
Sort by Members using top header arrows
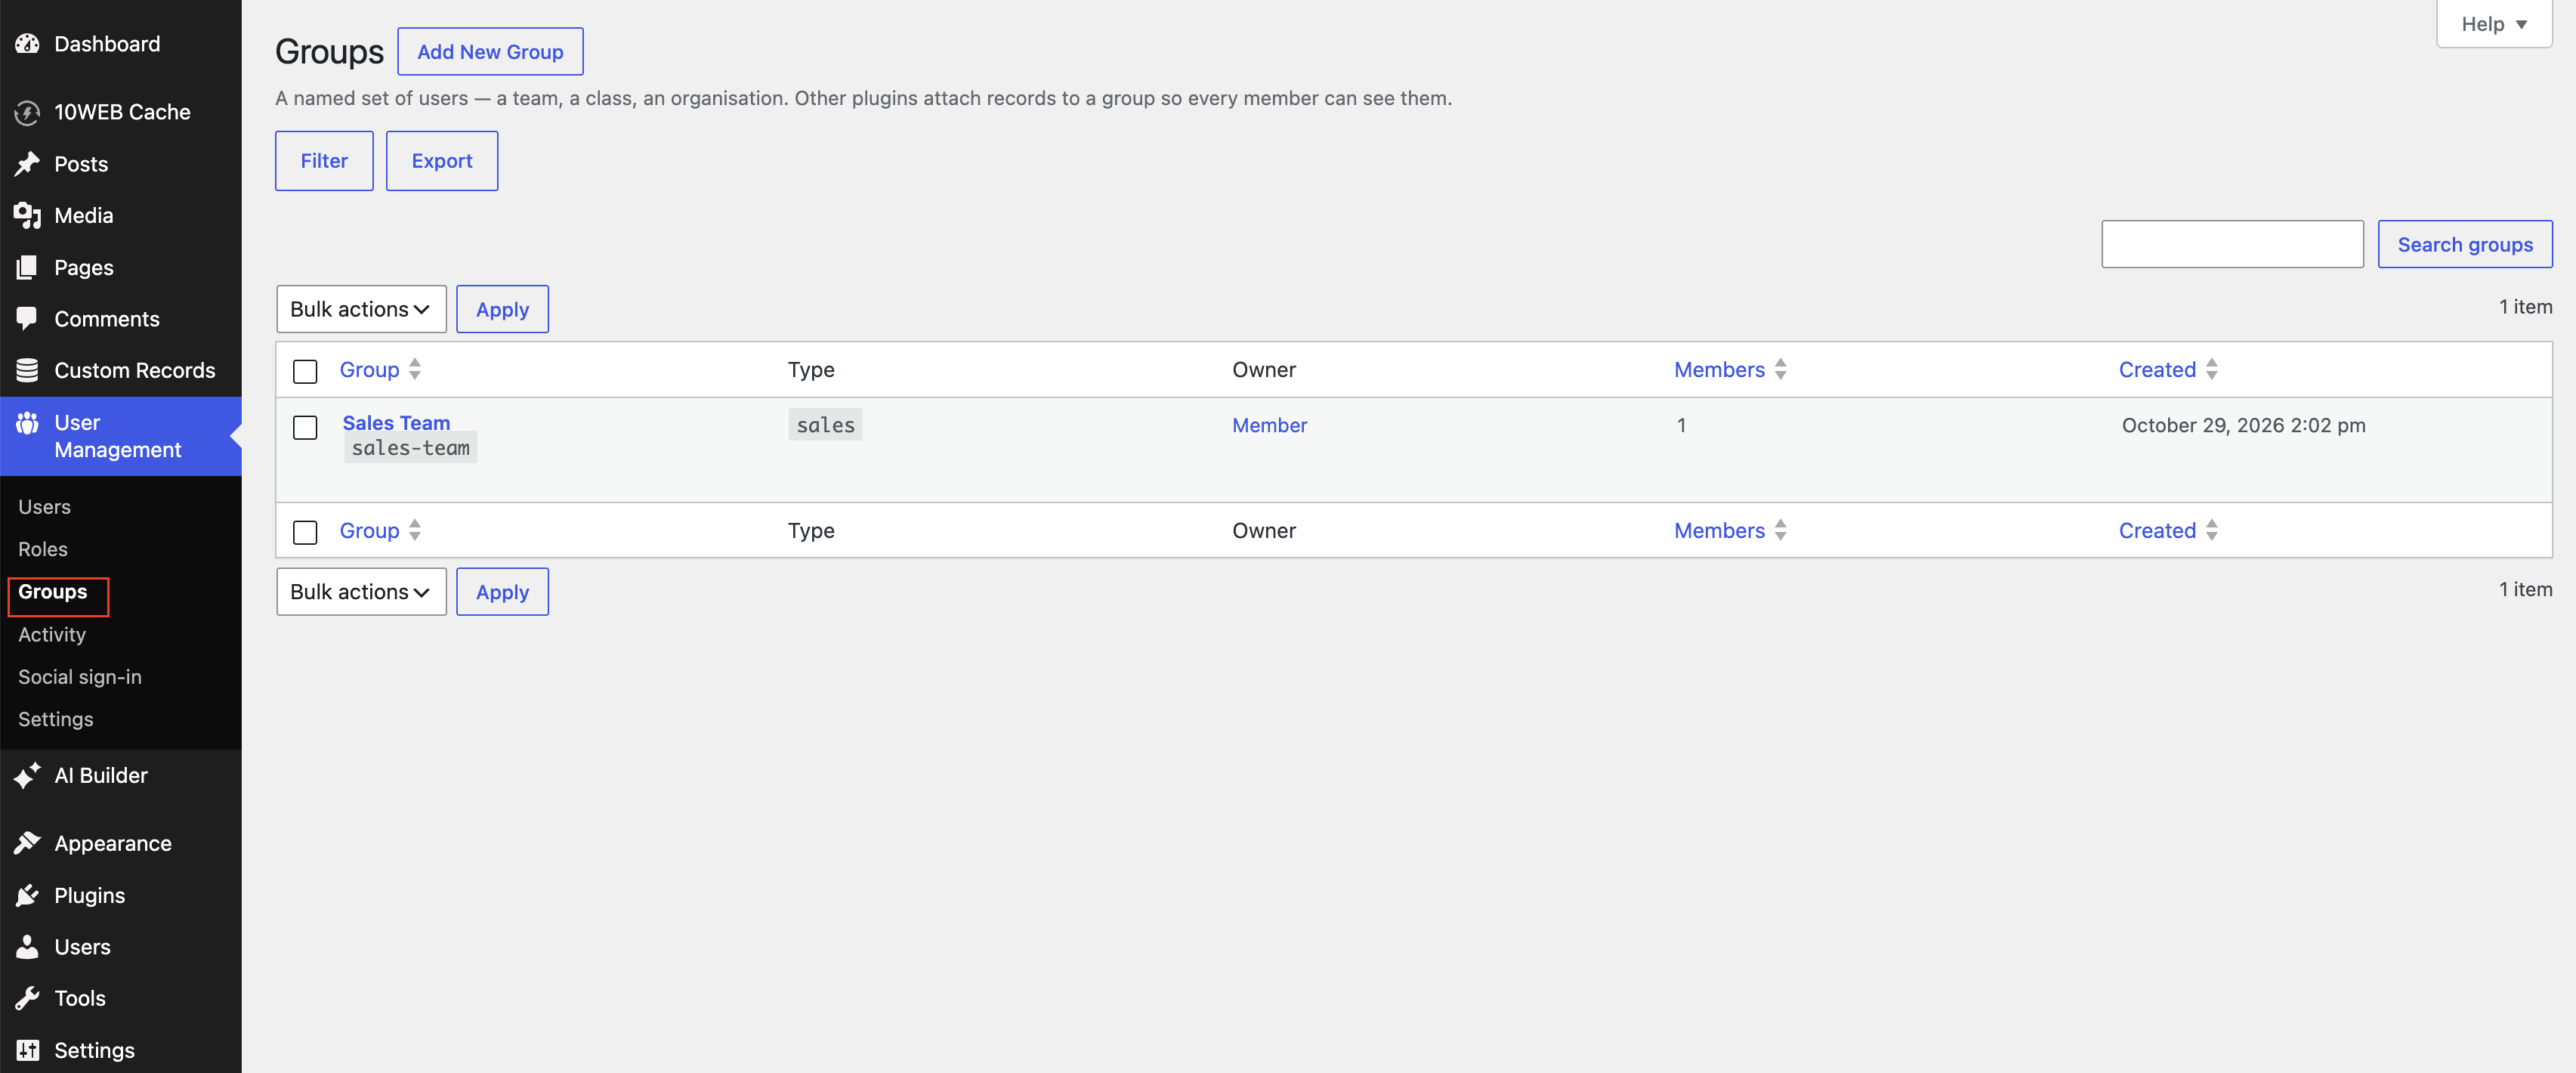point(1780,370)
